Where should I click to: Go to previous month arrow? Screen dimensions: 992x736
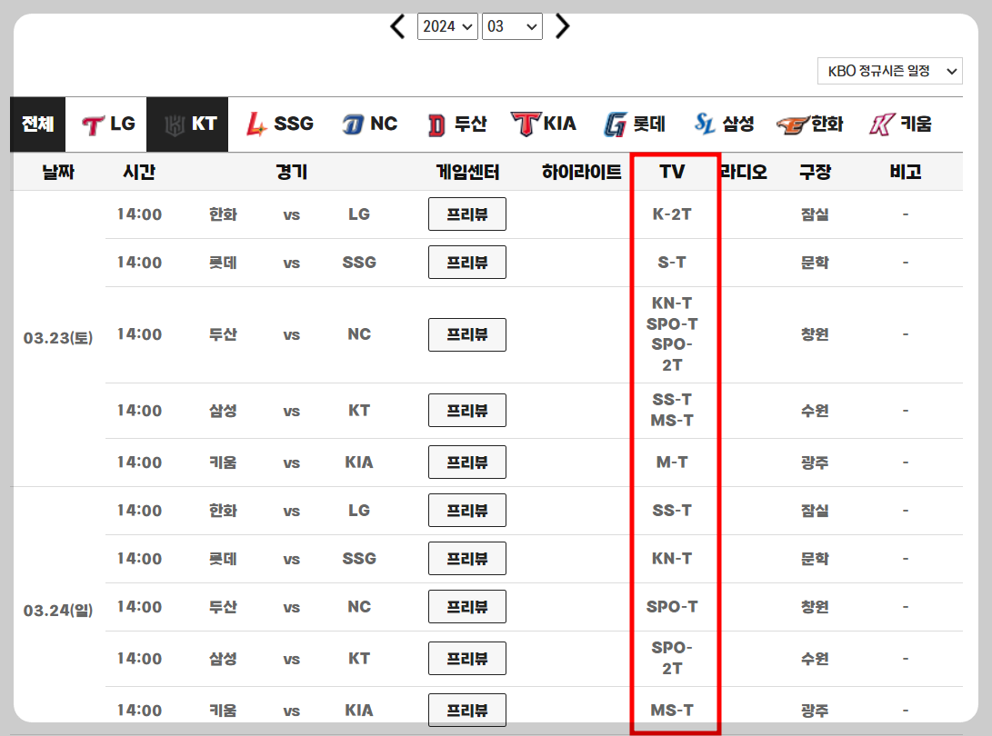coord(397,26)
